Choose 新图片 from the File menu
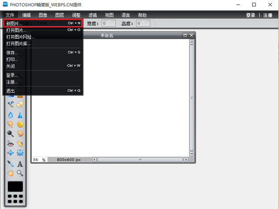This screenshot has height=209, width=279. pyautogui.click(x=43, y=23)
